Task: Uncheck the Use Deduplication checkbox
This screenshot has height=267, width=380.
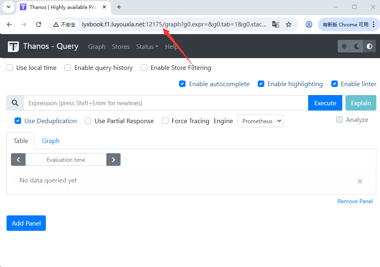Action: point(18,121)
